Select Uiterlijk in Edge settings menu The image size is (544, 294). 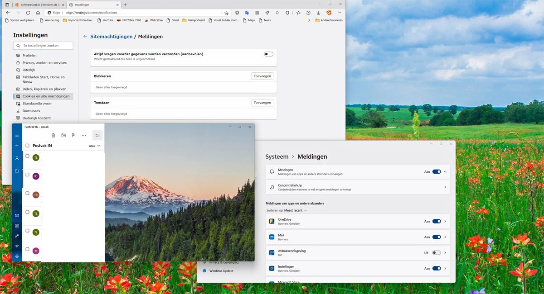click(29, 70)
